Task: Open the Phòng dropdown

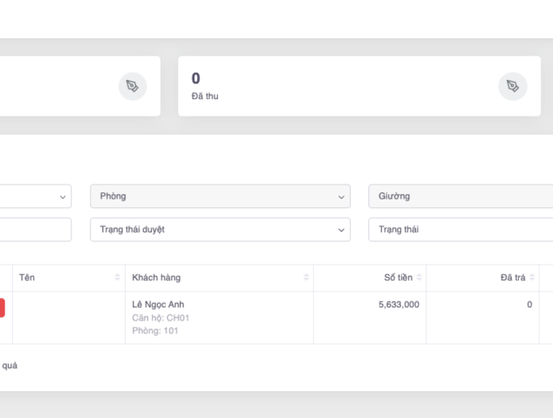Action: [220, 197]
